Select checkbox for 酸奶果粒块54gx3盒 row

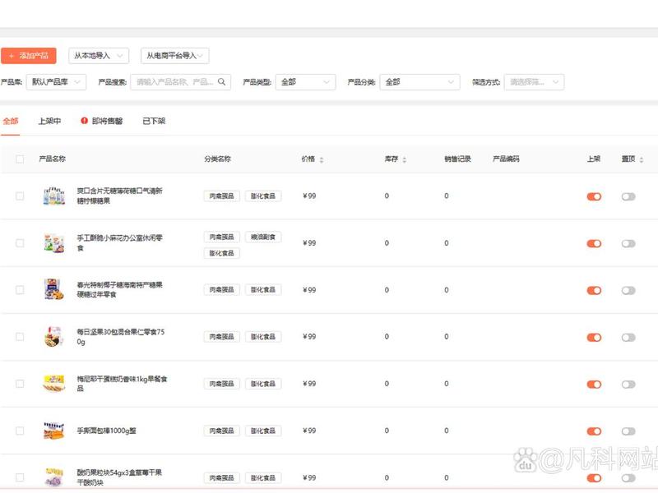(x=20, y=477)
